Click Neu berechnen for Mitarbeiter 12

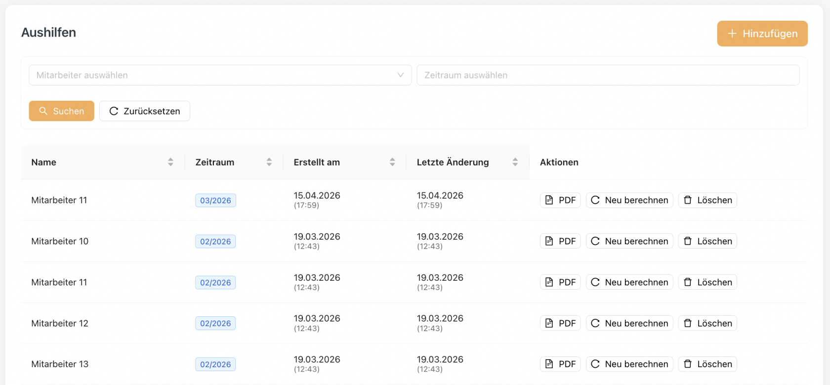629,323
